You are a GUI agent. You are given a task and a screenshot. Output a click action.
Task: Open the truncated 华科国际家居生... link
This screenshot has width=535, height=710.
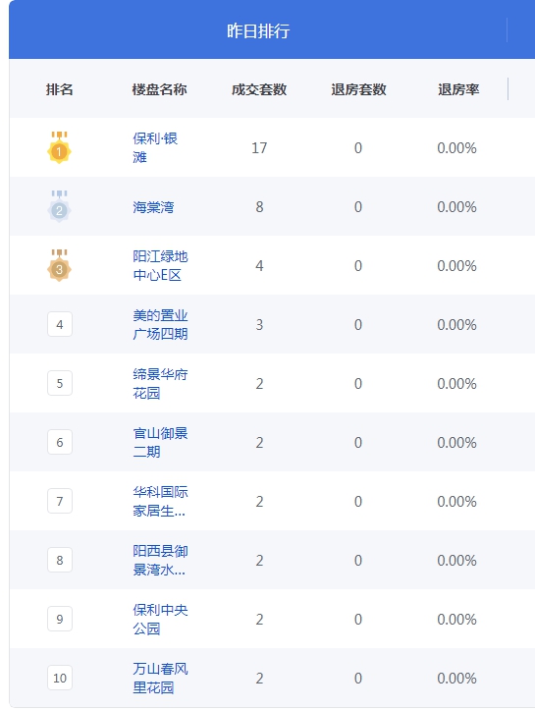160,501
